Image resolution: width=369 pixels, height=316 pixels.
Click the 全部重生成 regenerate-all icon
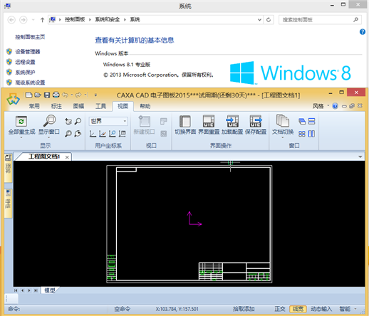coord(21,121)
